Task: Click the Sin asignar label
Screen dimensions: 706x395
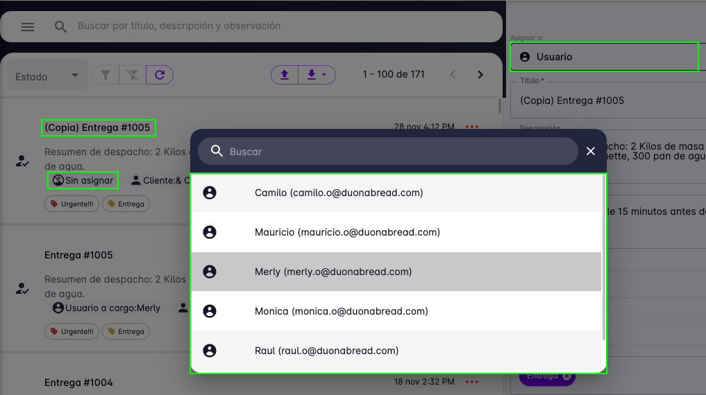Action: pyautogui.click(x=83, y=180)
